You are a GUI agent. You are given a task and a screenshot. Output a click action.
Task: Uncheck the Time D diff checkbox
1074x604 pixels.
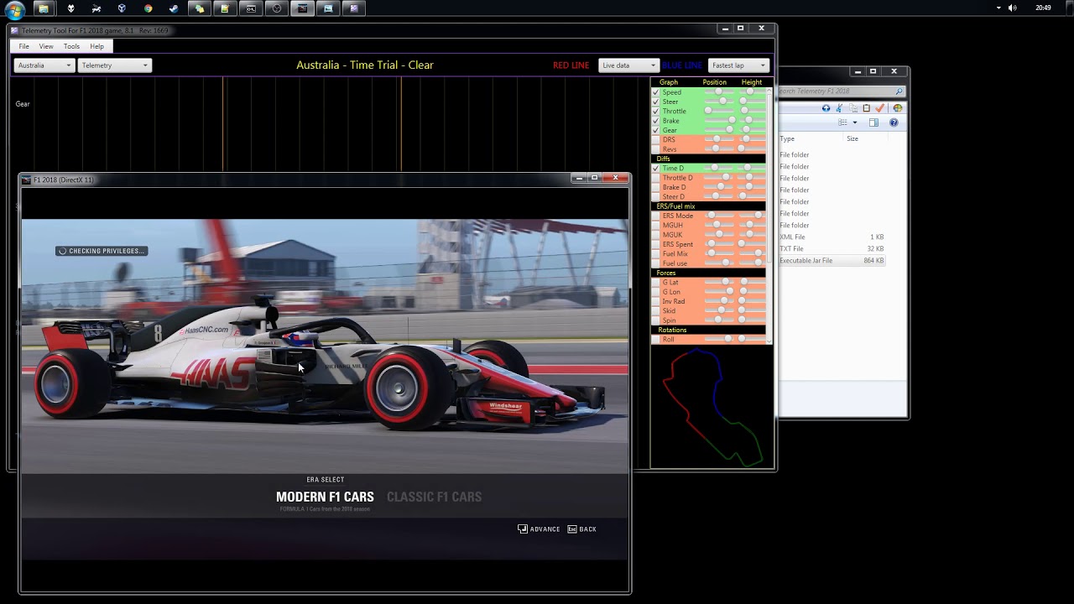[656, 168]
